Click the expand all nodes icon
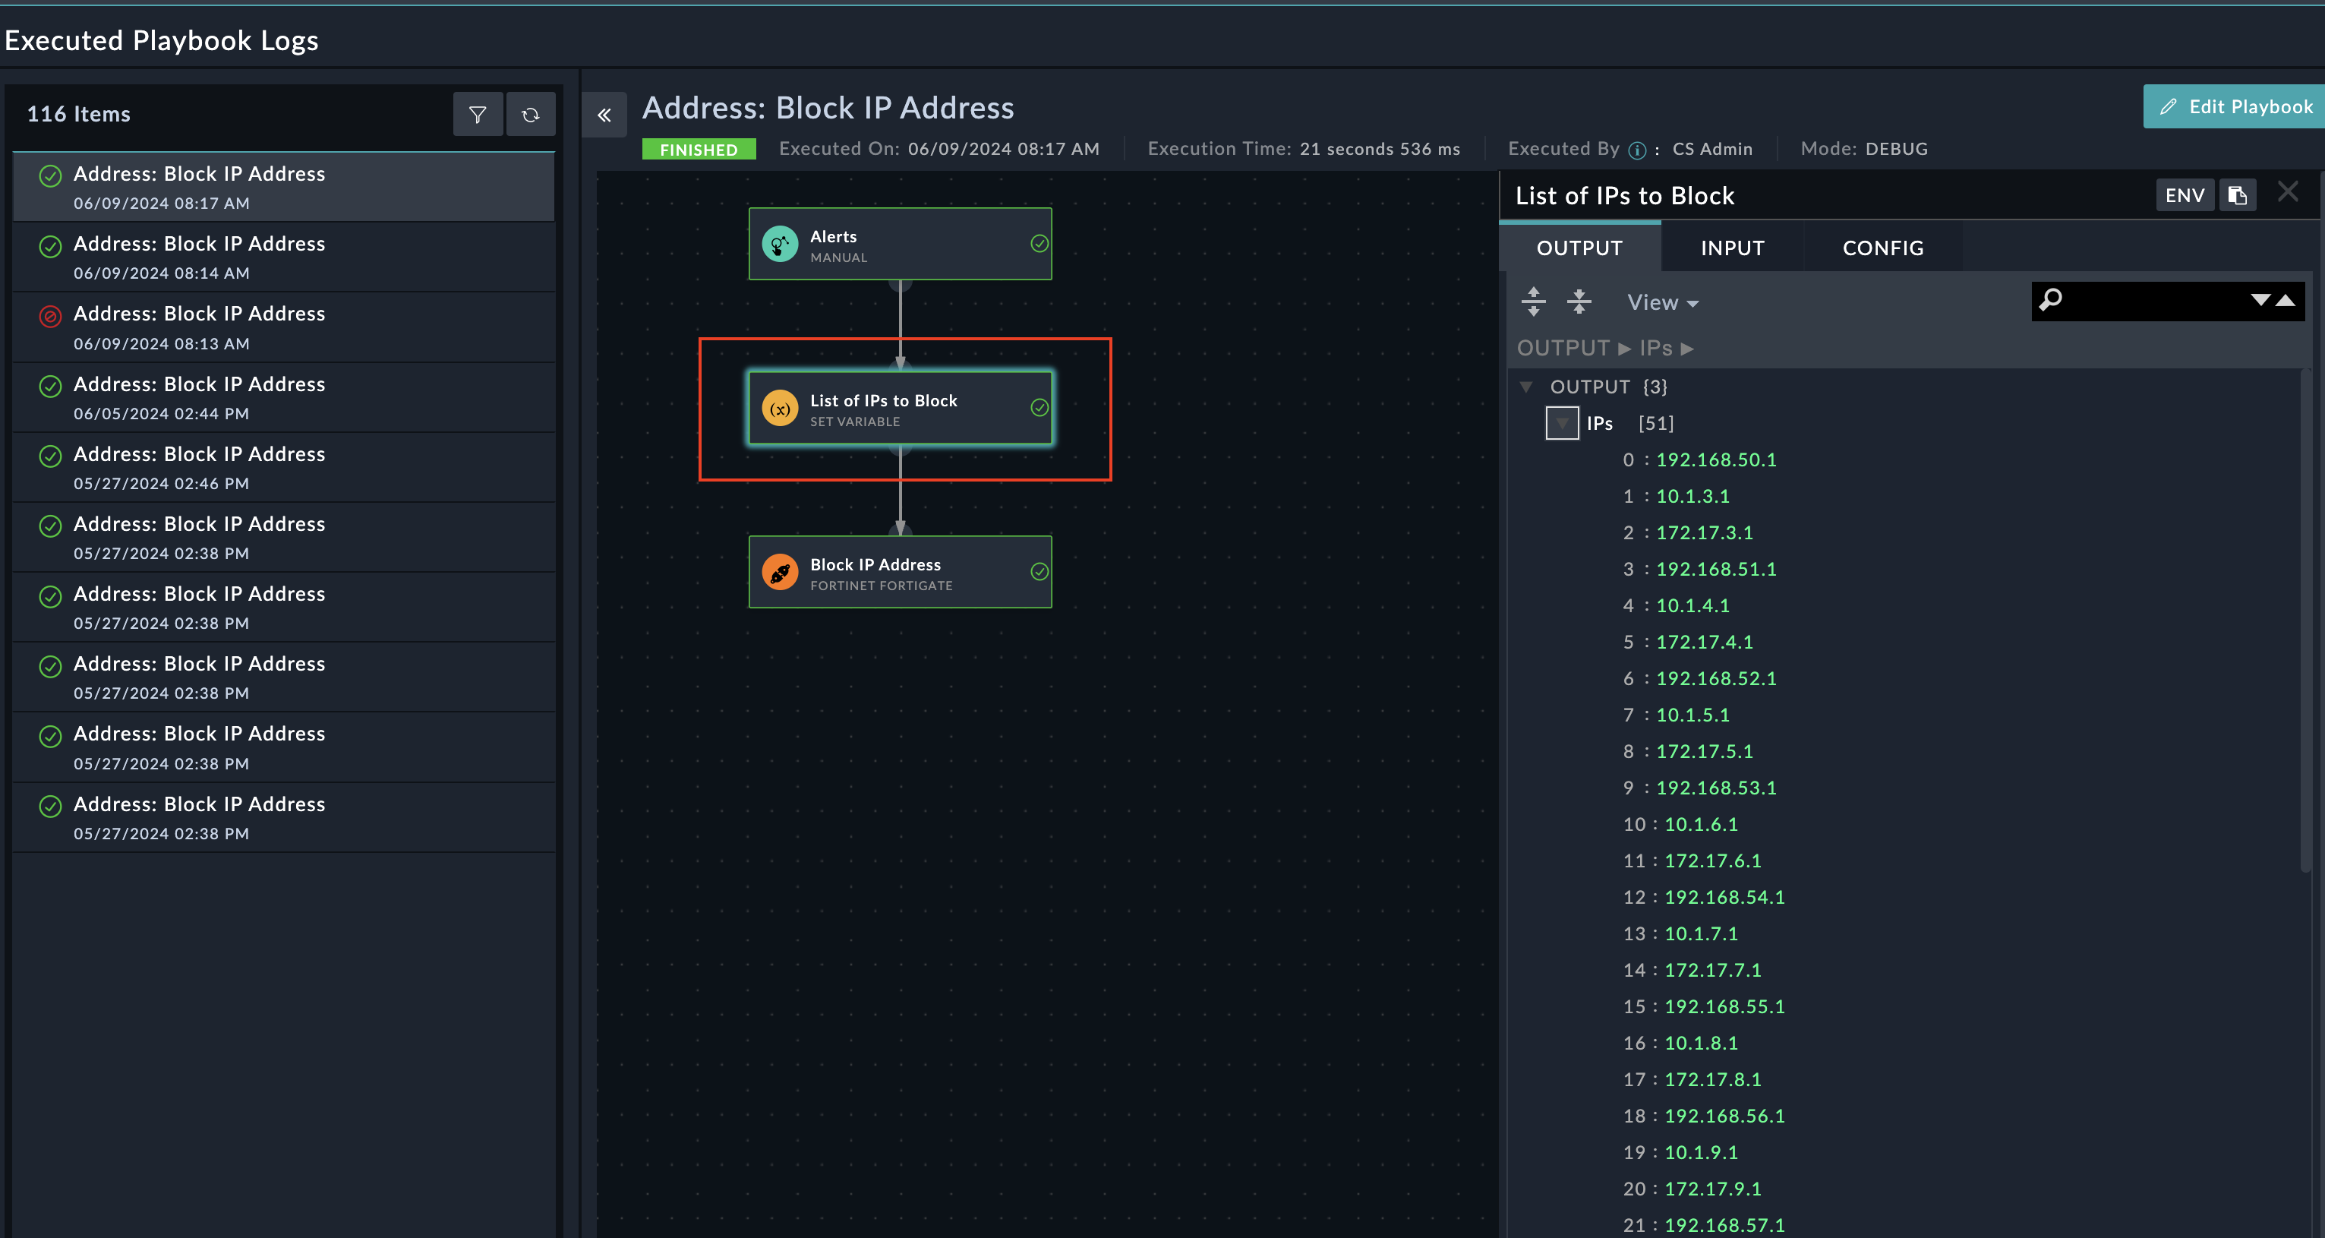This screenshot has height=1238, width=2325. click(1534, 302)
